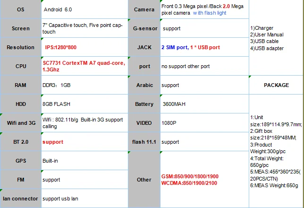The image size is (304, 208).
Task: Select the GSM/WCDMA bands cell
Action: [x=204, y=180]
